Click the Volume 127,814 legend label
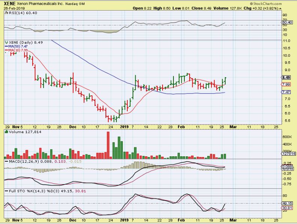Image resolution: width=297 pixels, height=224 pixels. coord(25,132)
